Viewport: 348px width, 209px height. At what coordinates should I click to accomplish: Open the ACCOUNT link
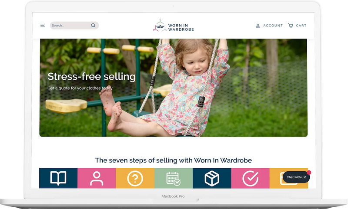273,26
